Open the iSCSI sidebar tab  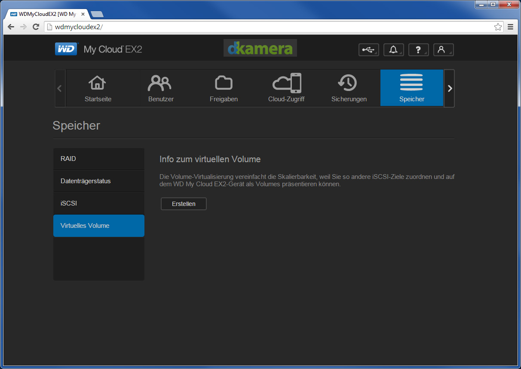point(99,203)
